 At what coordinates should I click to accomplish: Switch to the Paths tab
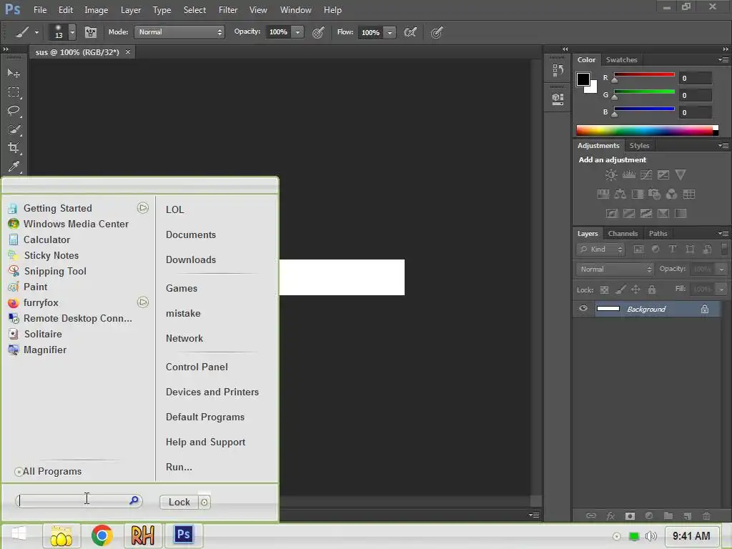click(x=658, y=234)
